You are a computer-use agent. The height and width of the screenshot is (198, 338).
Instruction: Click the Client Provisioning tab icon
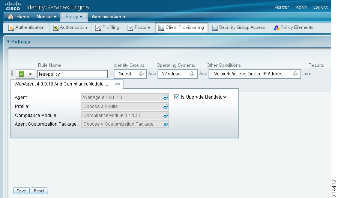tap(161, 28)
